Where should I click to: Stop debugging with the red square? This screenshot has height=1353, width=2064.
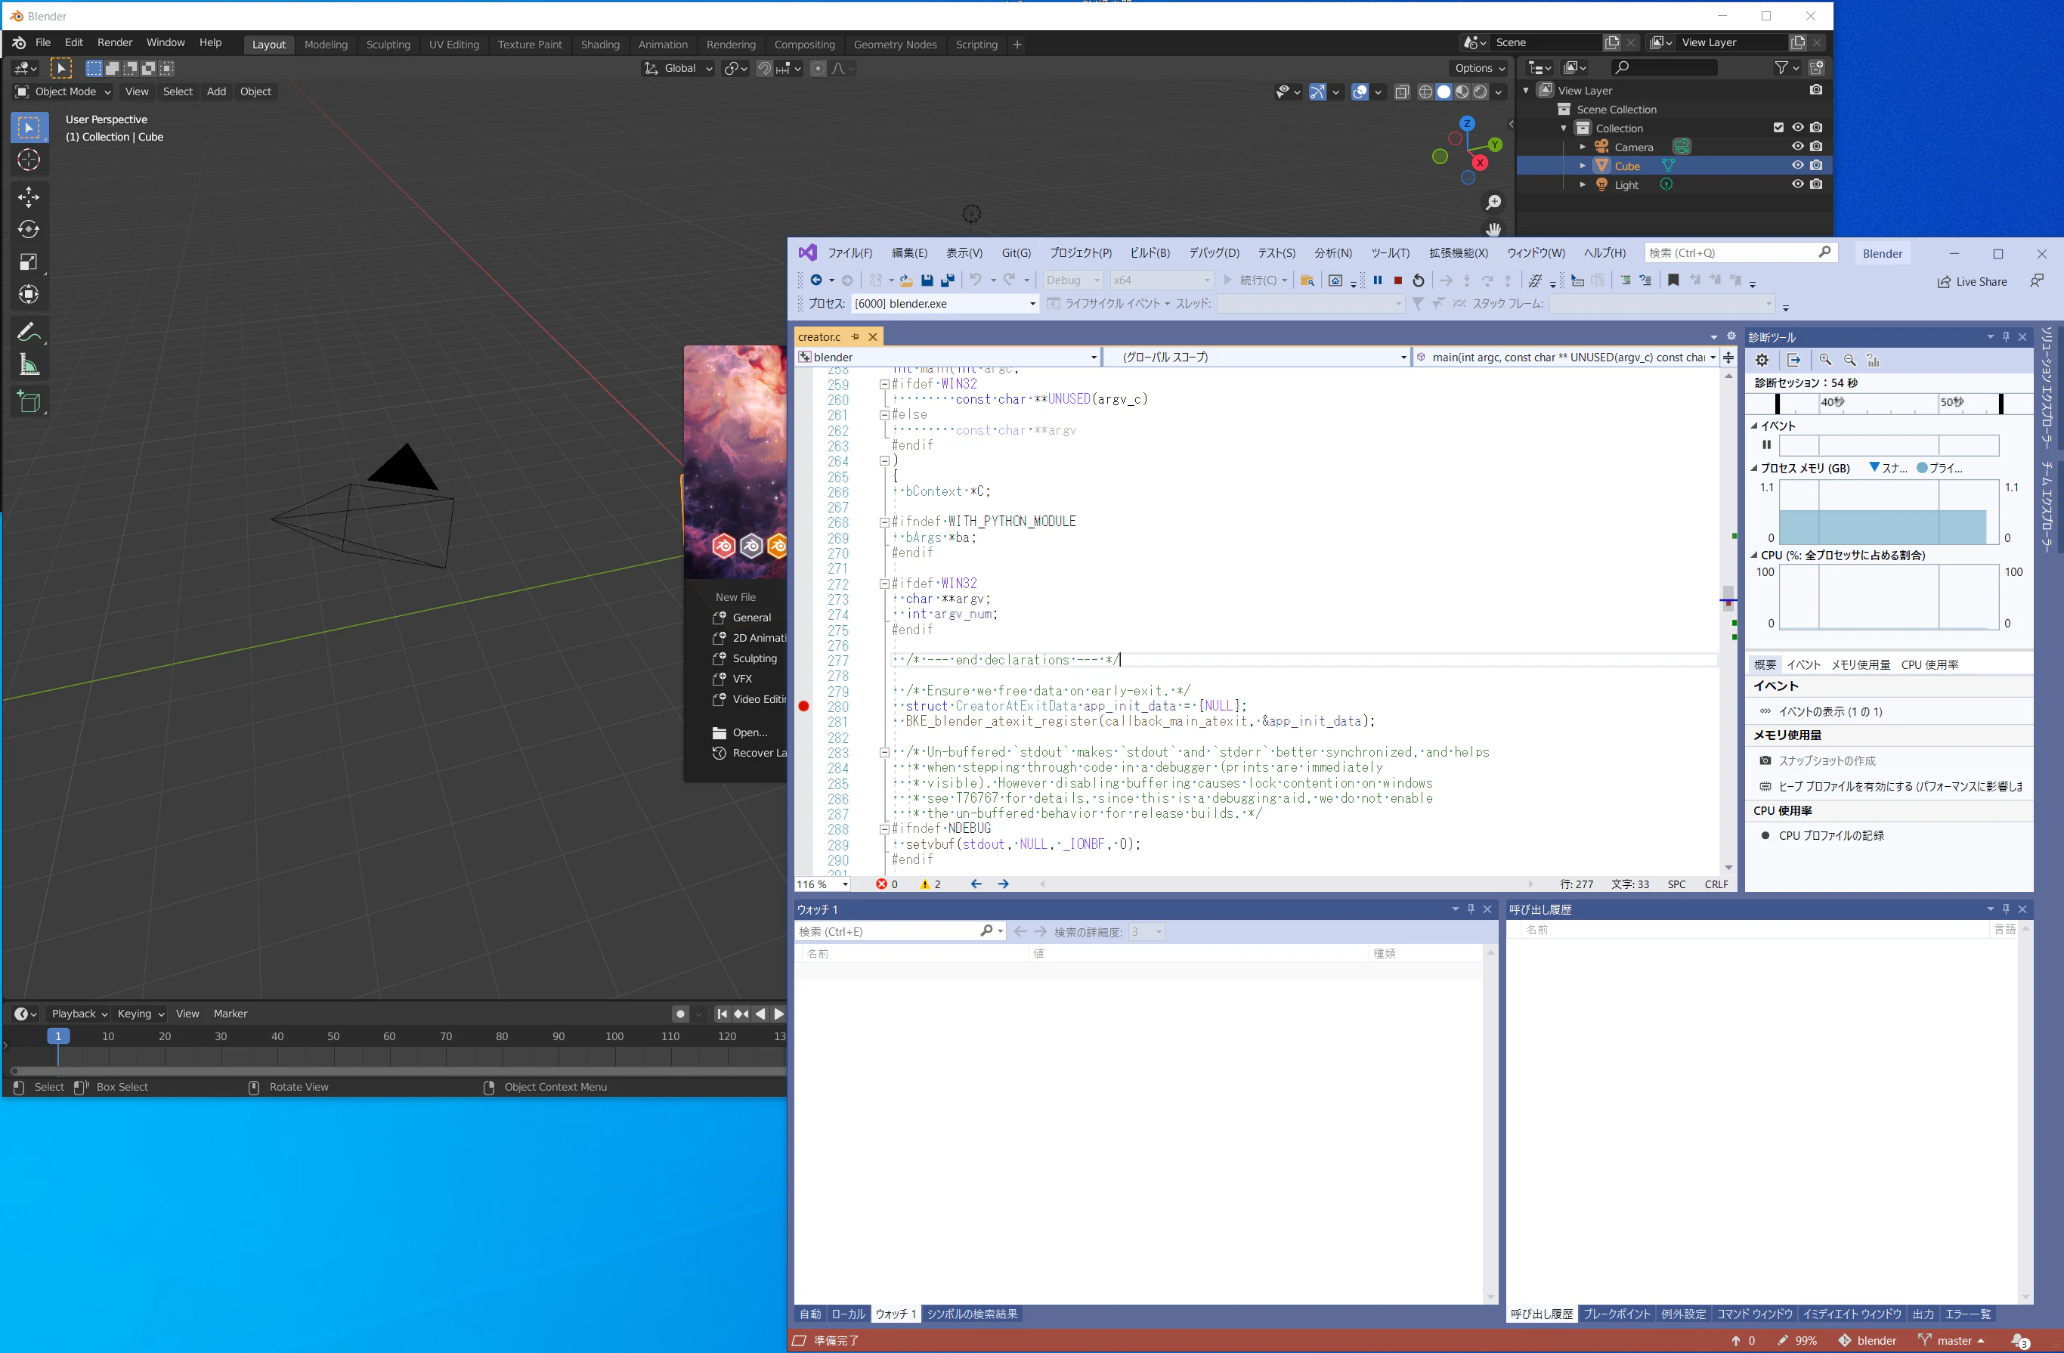(x=1398, y=280)
